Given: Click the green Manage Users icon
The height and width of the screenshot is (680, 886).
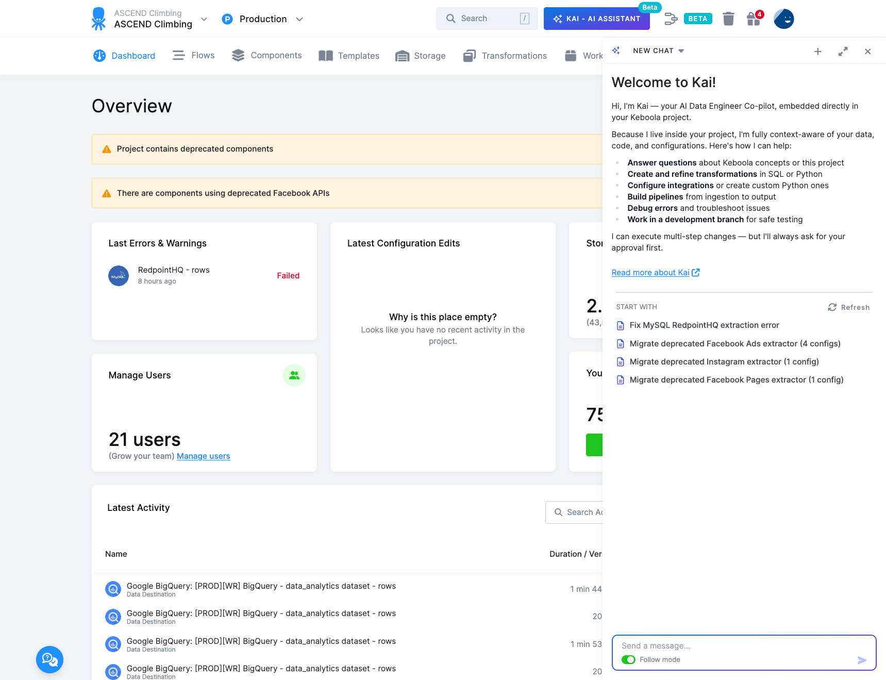Looking at the screenshot, I should pos(294,375).
